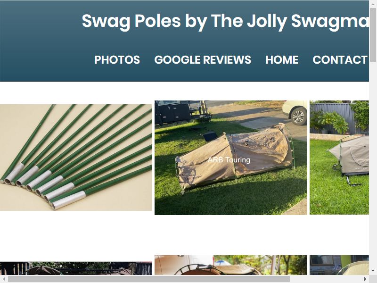Click the vertical scrollbar thumb

[x=373, y=35]
